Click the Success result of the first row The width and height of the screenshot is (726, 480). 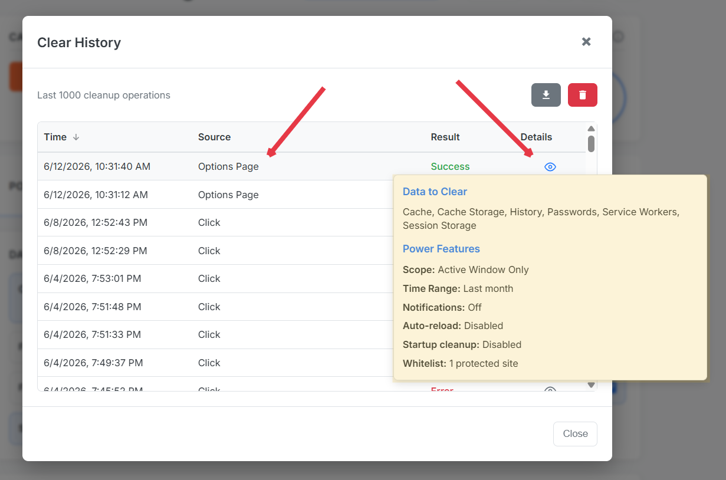(x=450, y=167)
